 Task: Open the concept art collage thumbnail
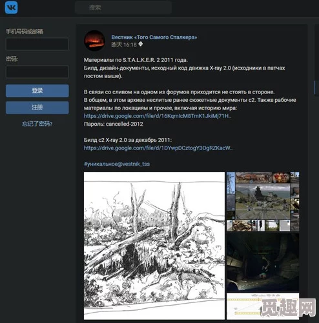pos(263,202)
